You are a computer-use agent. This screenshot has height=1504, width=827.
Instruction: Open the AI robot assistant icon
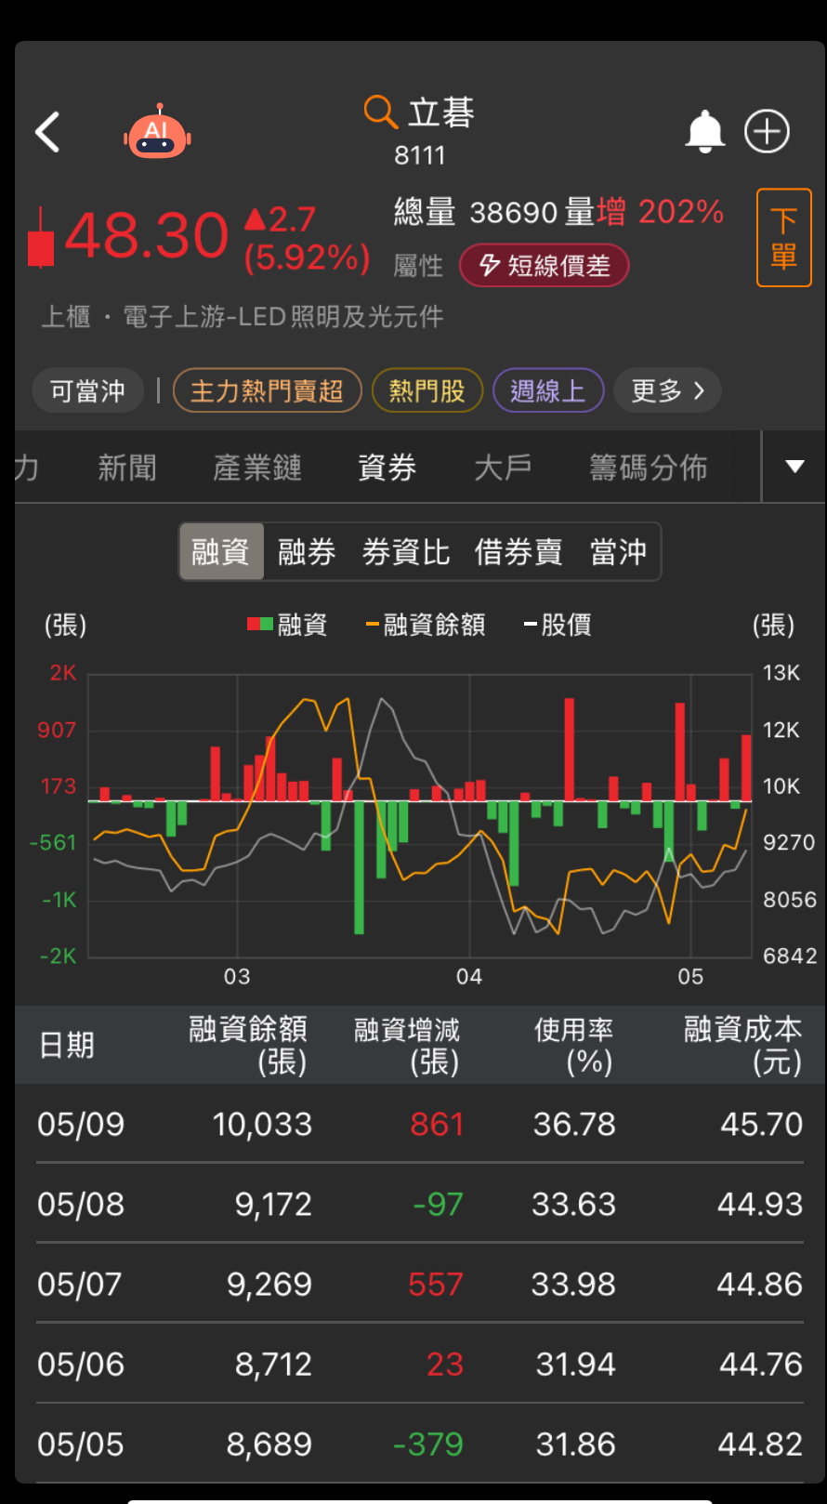(157, 132)
